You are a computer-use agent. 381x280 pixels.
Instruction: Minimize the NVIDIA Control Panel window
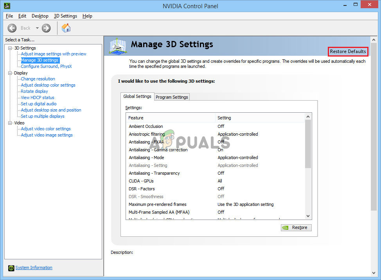pos(345,5)
